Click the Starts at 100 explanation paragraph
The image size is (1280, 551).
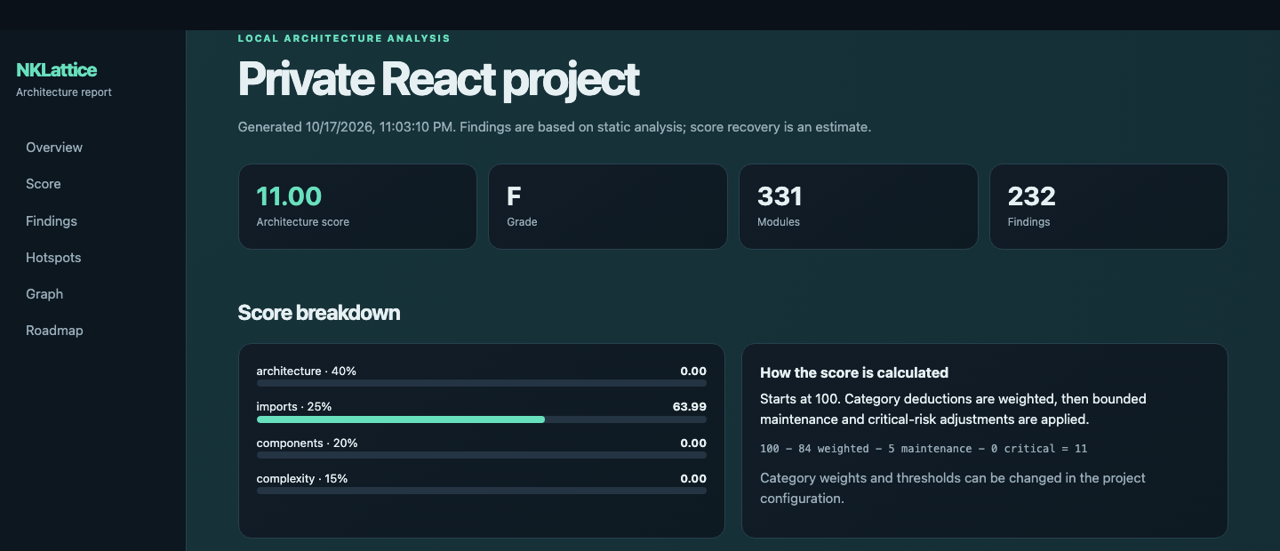(x=953, y=409)
